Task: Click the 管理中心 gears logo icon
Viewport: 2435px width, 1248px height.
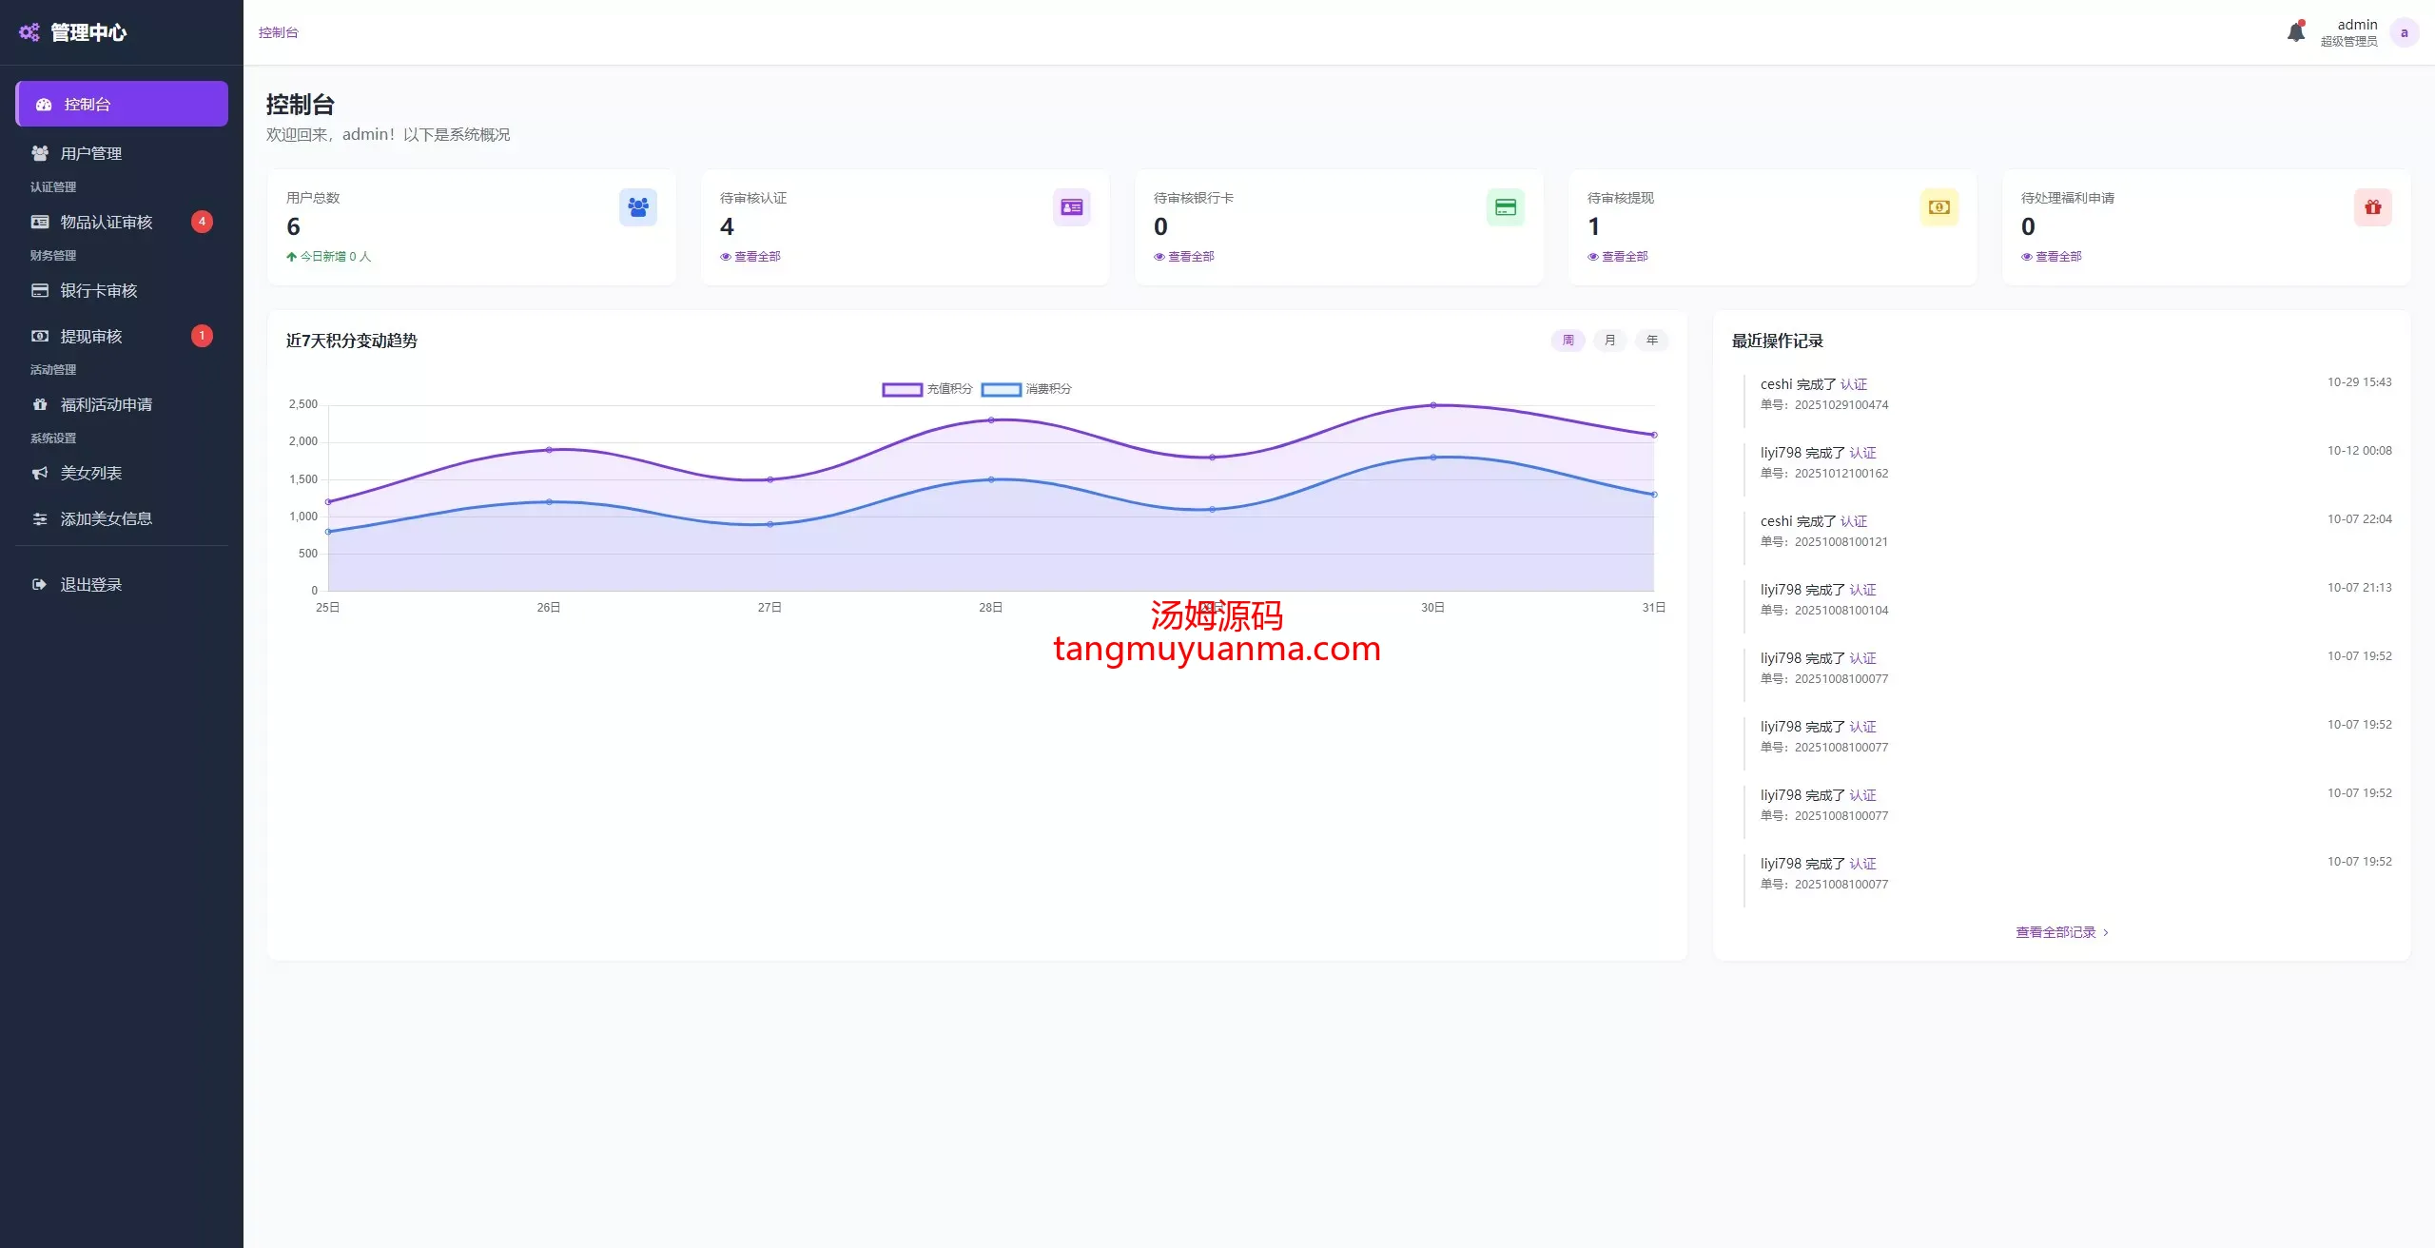Action: 29,32
